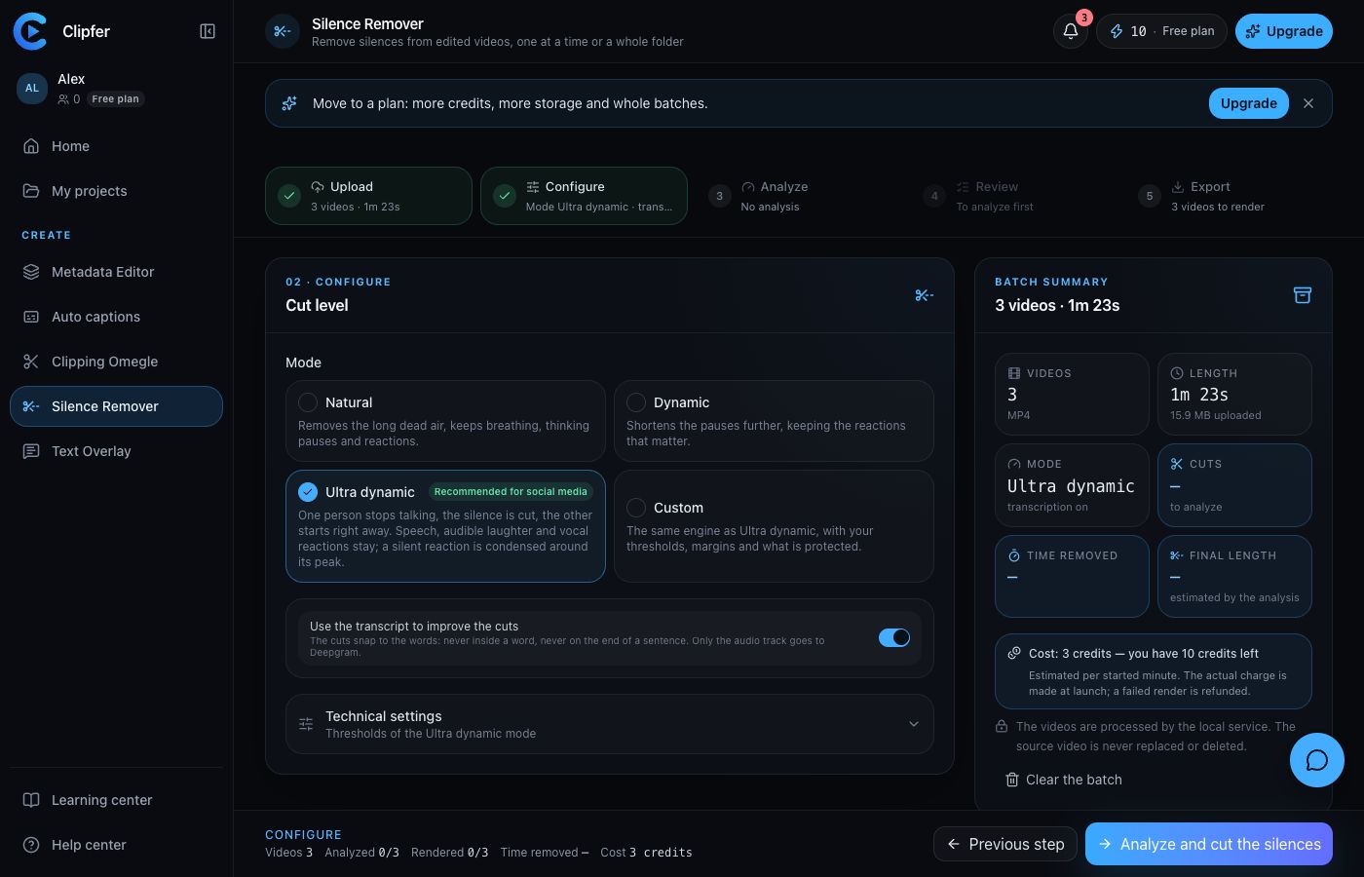Open the Help center

[116, 845]
